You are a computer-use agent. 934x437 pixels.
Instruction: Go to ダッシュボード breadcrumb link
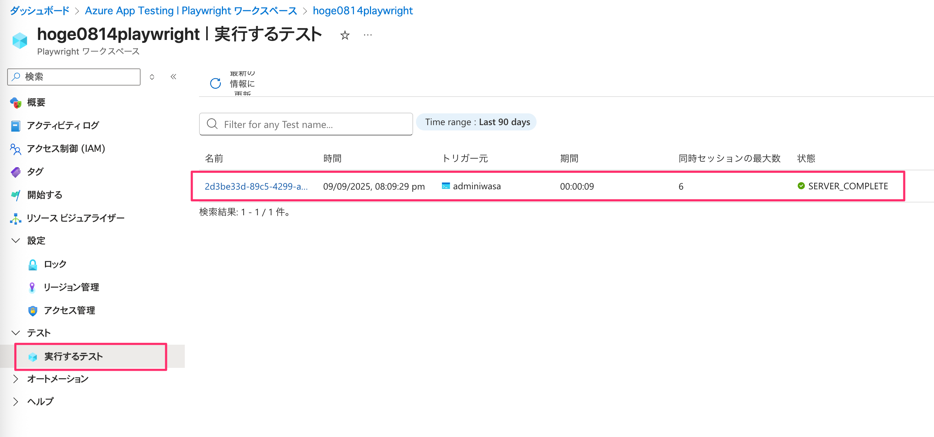[40, 11]
